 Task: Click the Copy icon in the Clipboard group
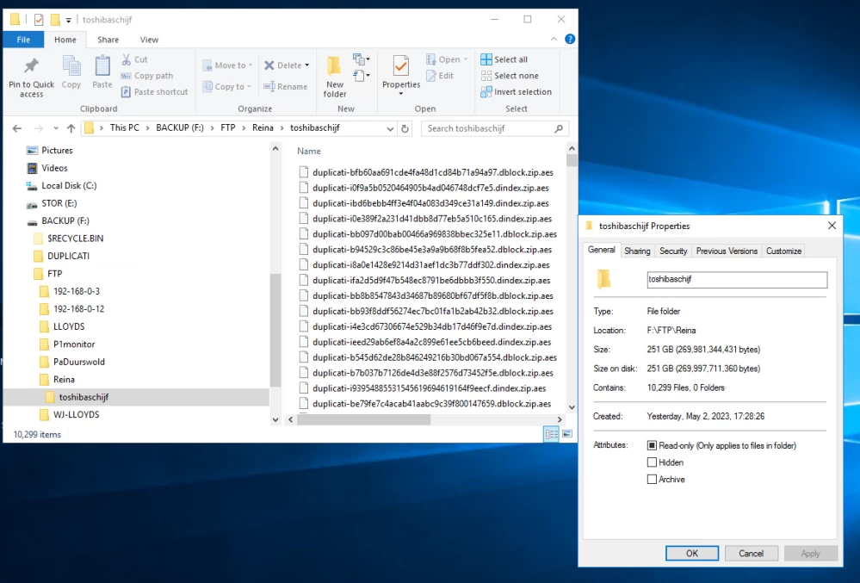71,67
